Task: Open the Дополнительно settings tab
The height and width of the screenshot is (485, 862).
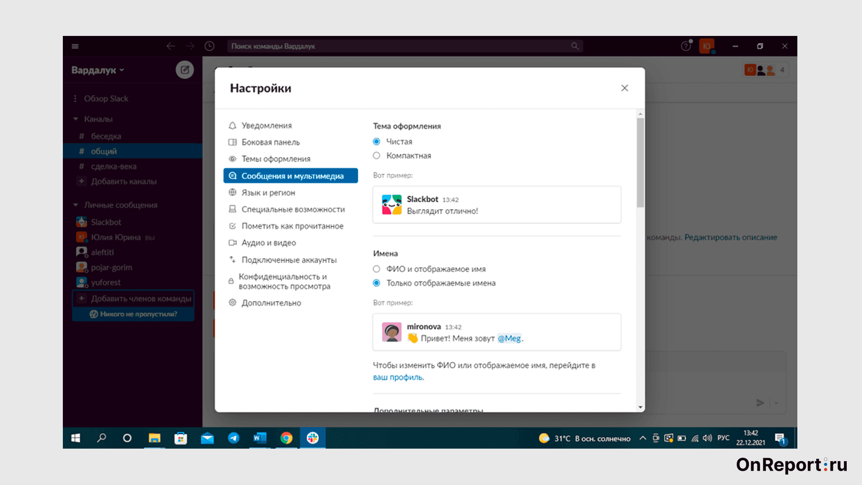Action: [x=290, y=303]
